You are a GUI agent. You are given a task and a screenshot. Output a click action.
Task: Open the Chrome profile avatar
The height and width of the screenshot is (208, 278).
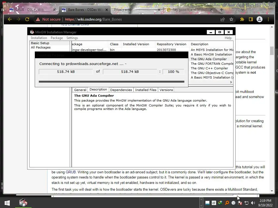coord(259,19)
